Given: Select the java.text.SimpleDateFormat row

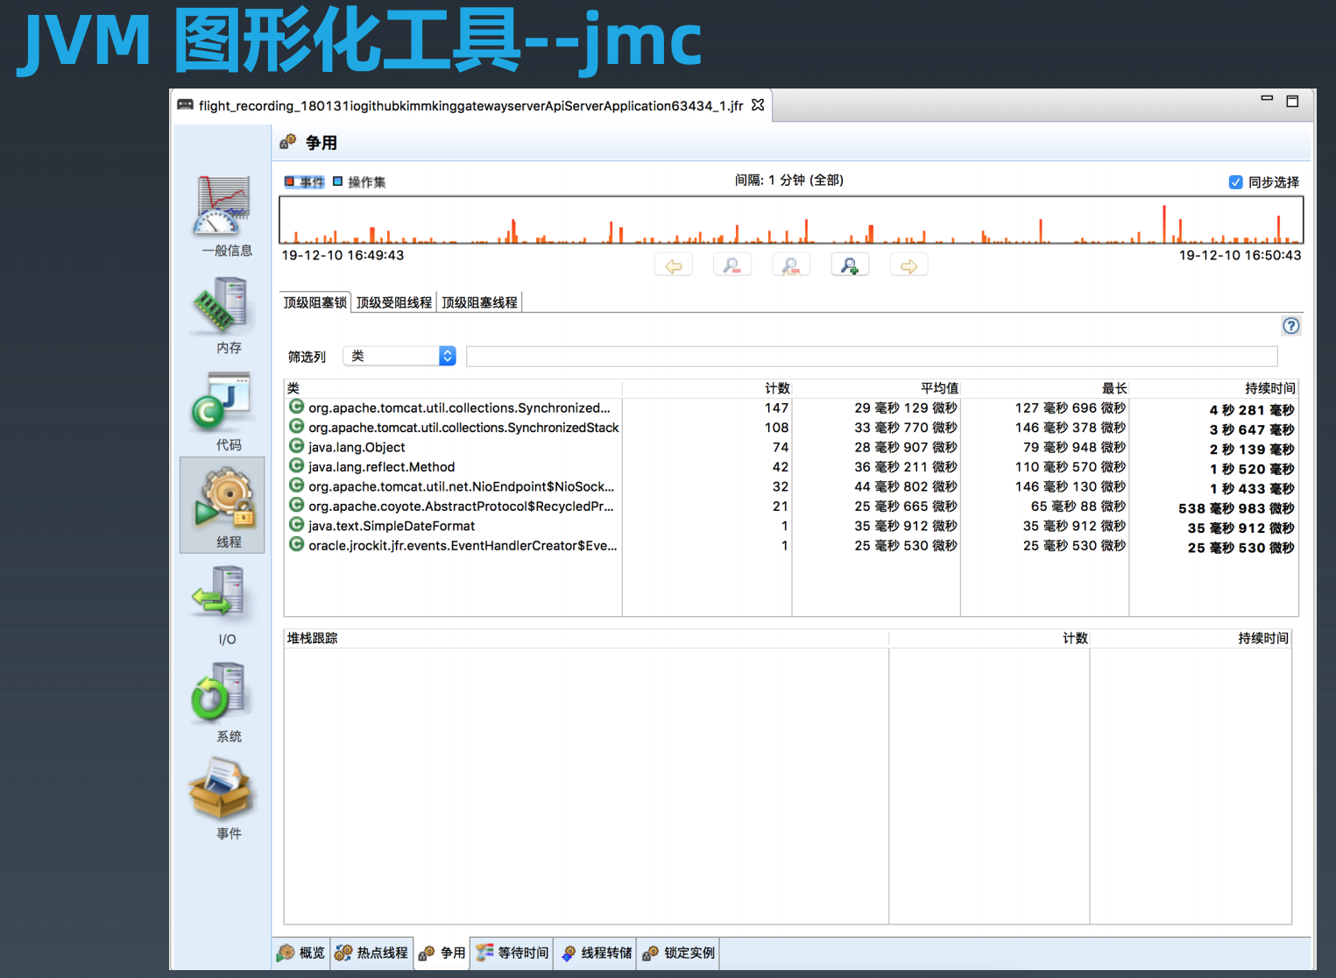Looking at the screenshot, I should (791, 526).
